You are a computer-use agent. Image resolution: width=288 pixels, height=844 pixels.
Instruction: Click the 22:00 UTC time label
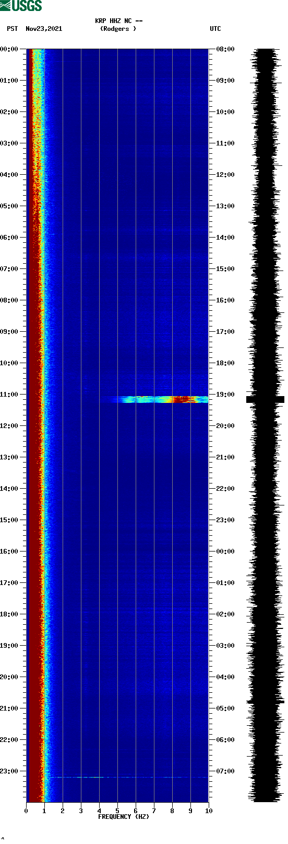point(225,489)
